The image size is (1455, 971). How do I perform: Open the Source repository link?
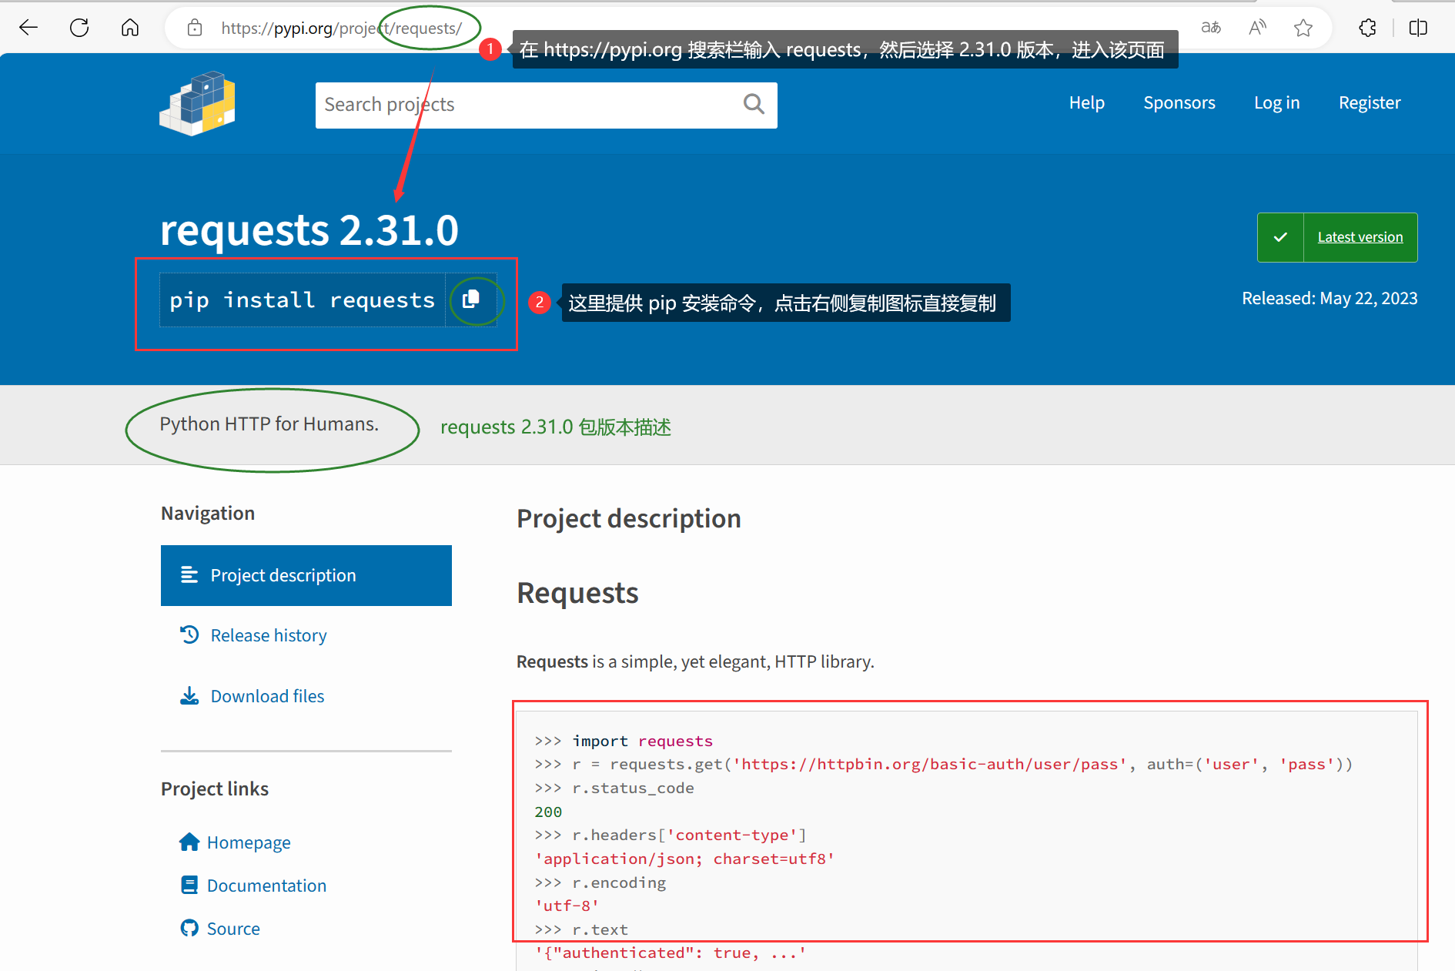tap(233, 929)
